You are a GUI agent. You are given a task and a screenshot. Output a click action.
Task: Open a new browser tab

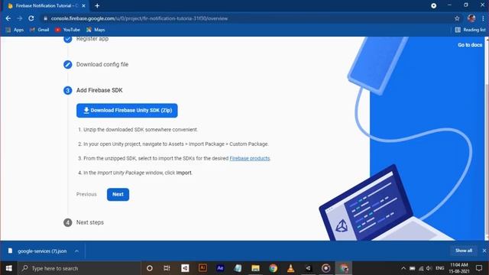pyautogui.click(x=97, y=5)
